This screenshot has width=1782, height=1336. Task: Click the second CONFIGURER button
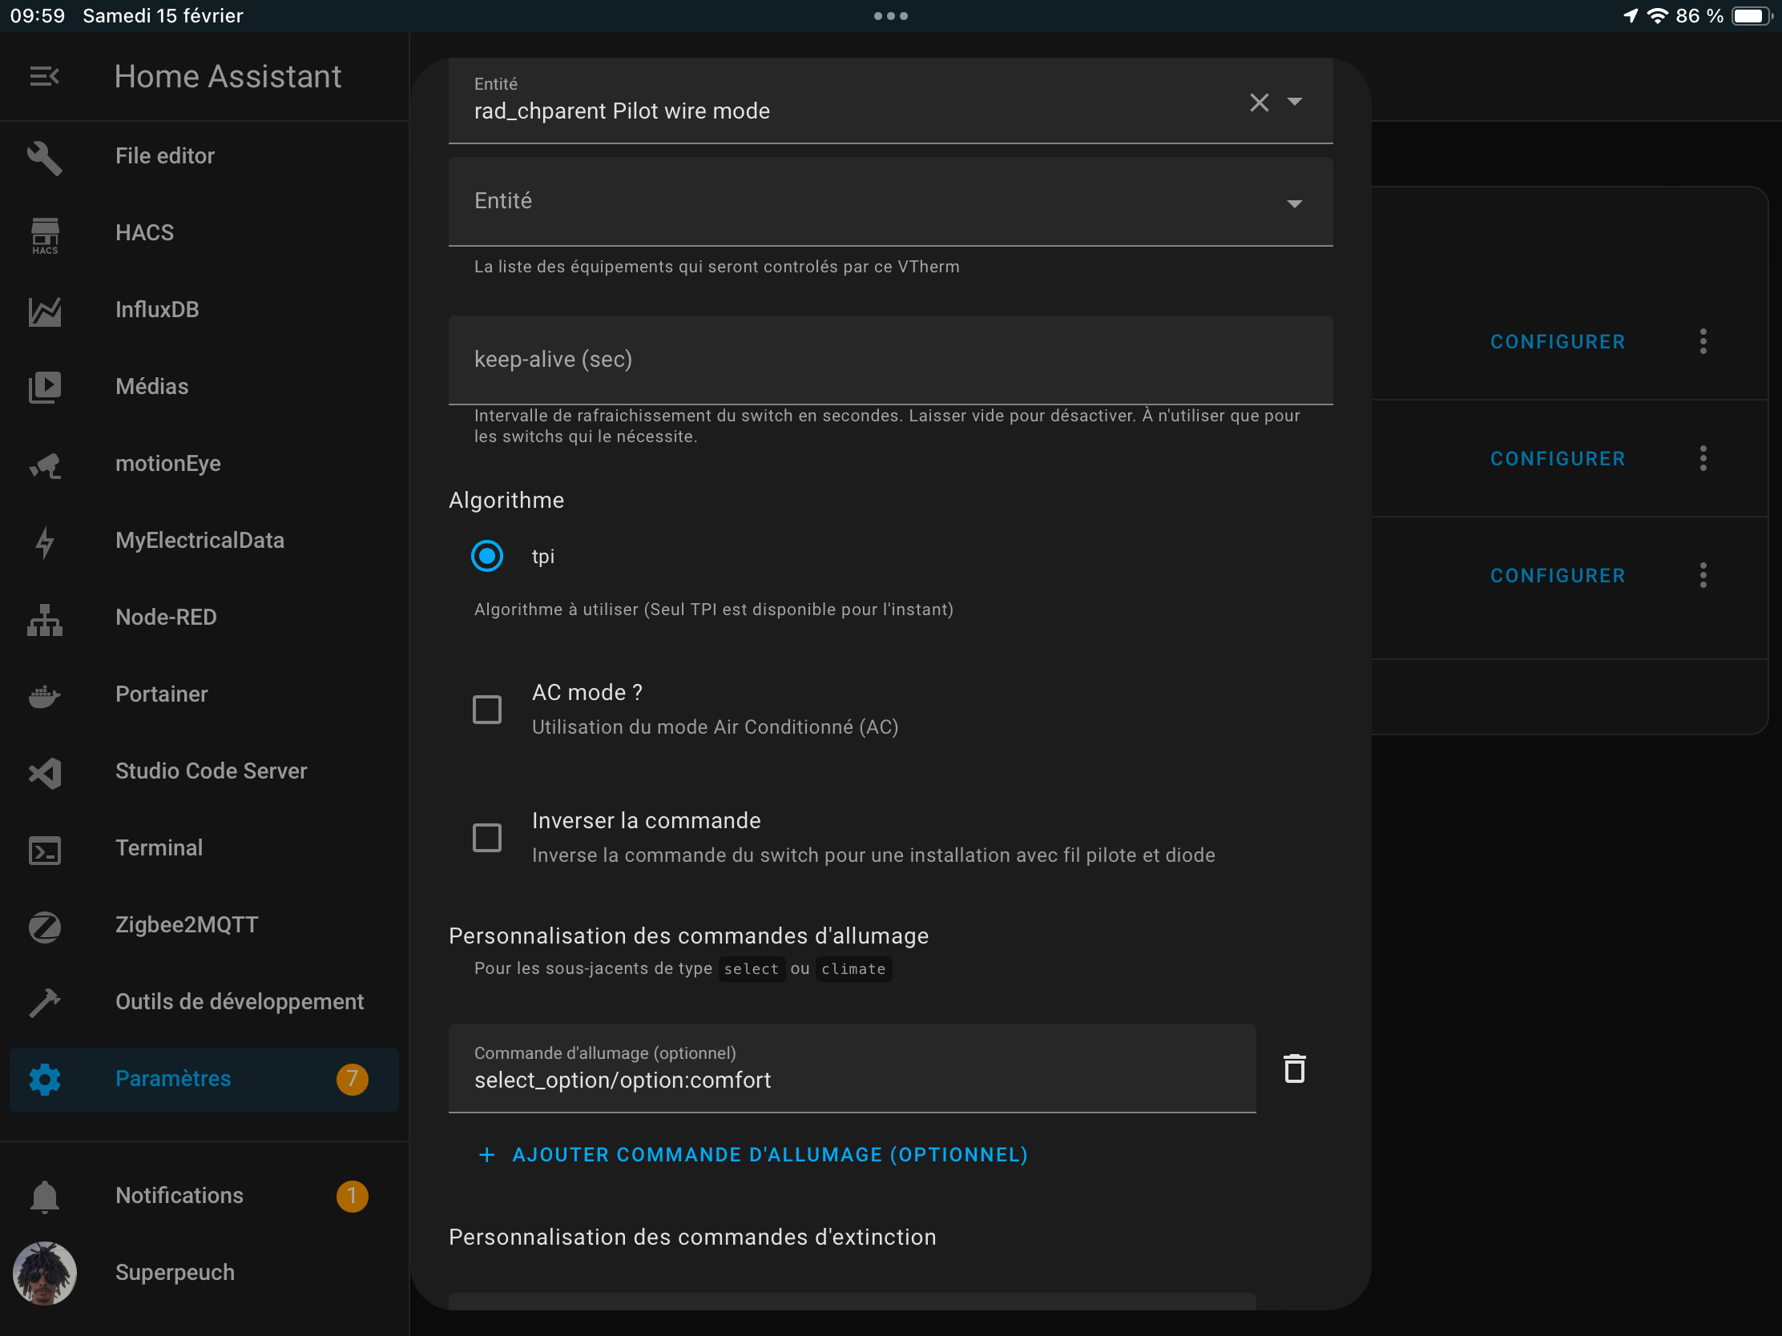[1557, 458]
